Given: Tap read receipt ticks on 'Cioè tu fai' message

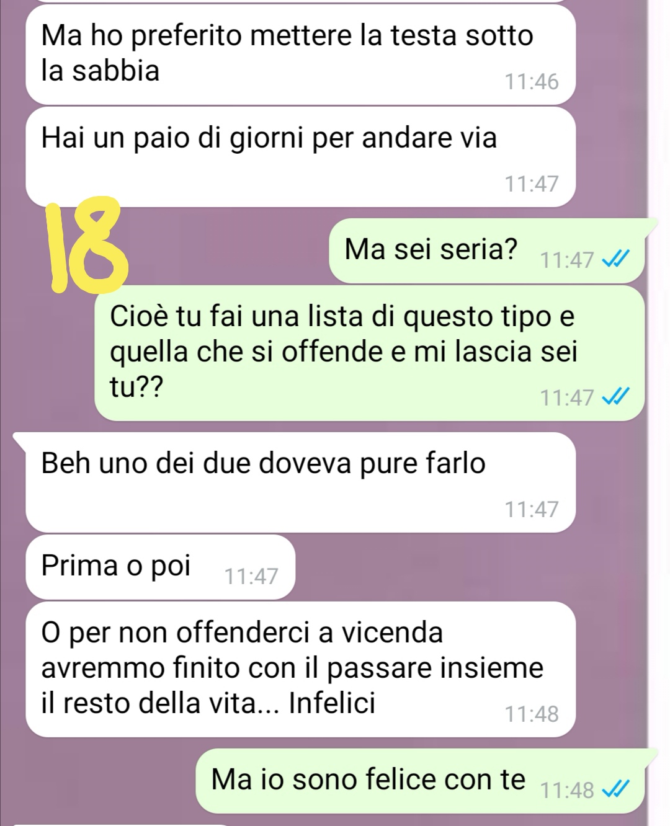Looking at the screenshot, I should [617, 396].
